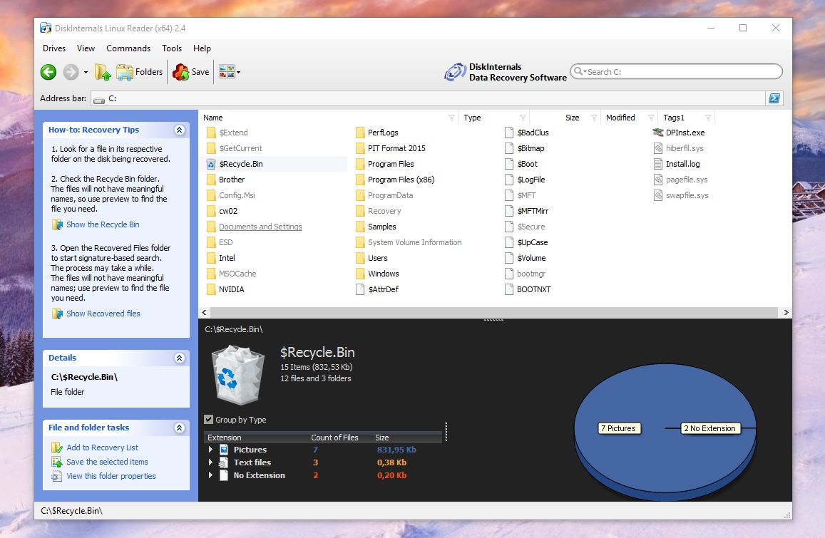825x538 pixels.
Task: Collapse the How-to: Recovery Tips panel
Action: (x=180, y=130)
